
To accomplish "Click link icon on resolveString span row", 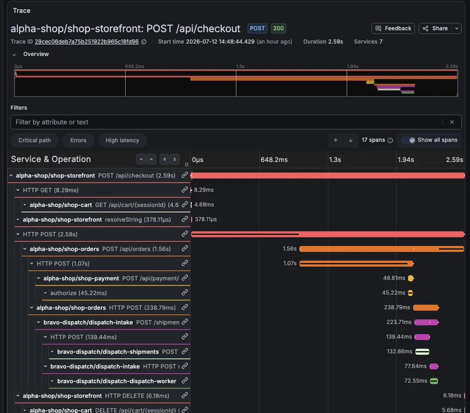I will pos(185,219).
